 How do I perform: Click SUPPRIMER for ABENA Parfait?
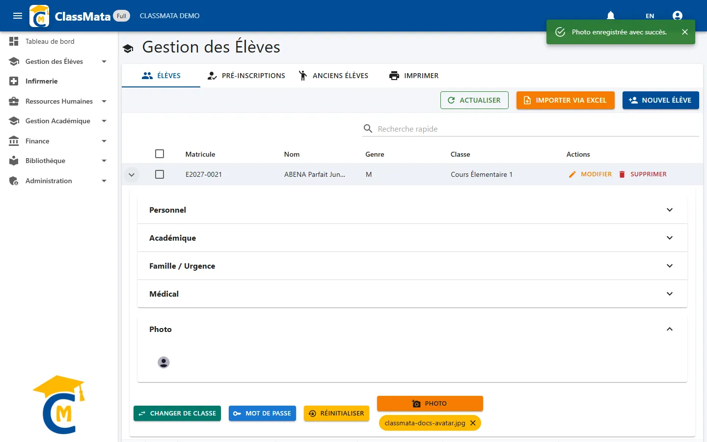pos(643,174)
